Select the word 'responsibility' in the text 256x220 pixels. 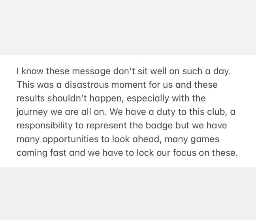(44, 126)
